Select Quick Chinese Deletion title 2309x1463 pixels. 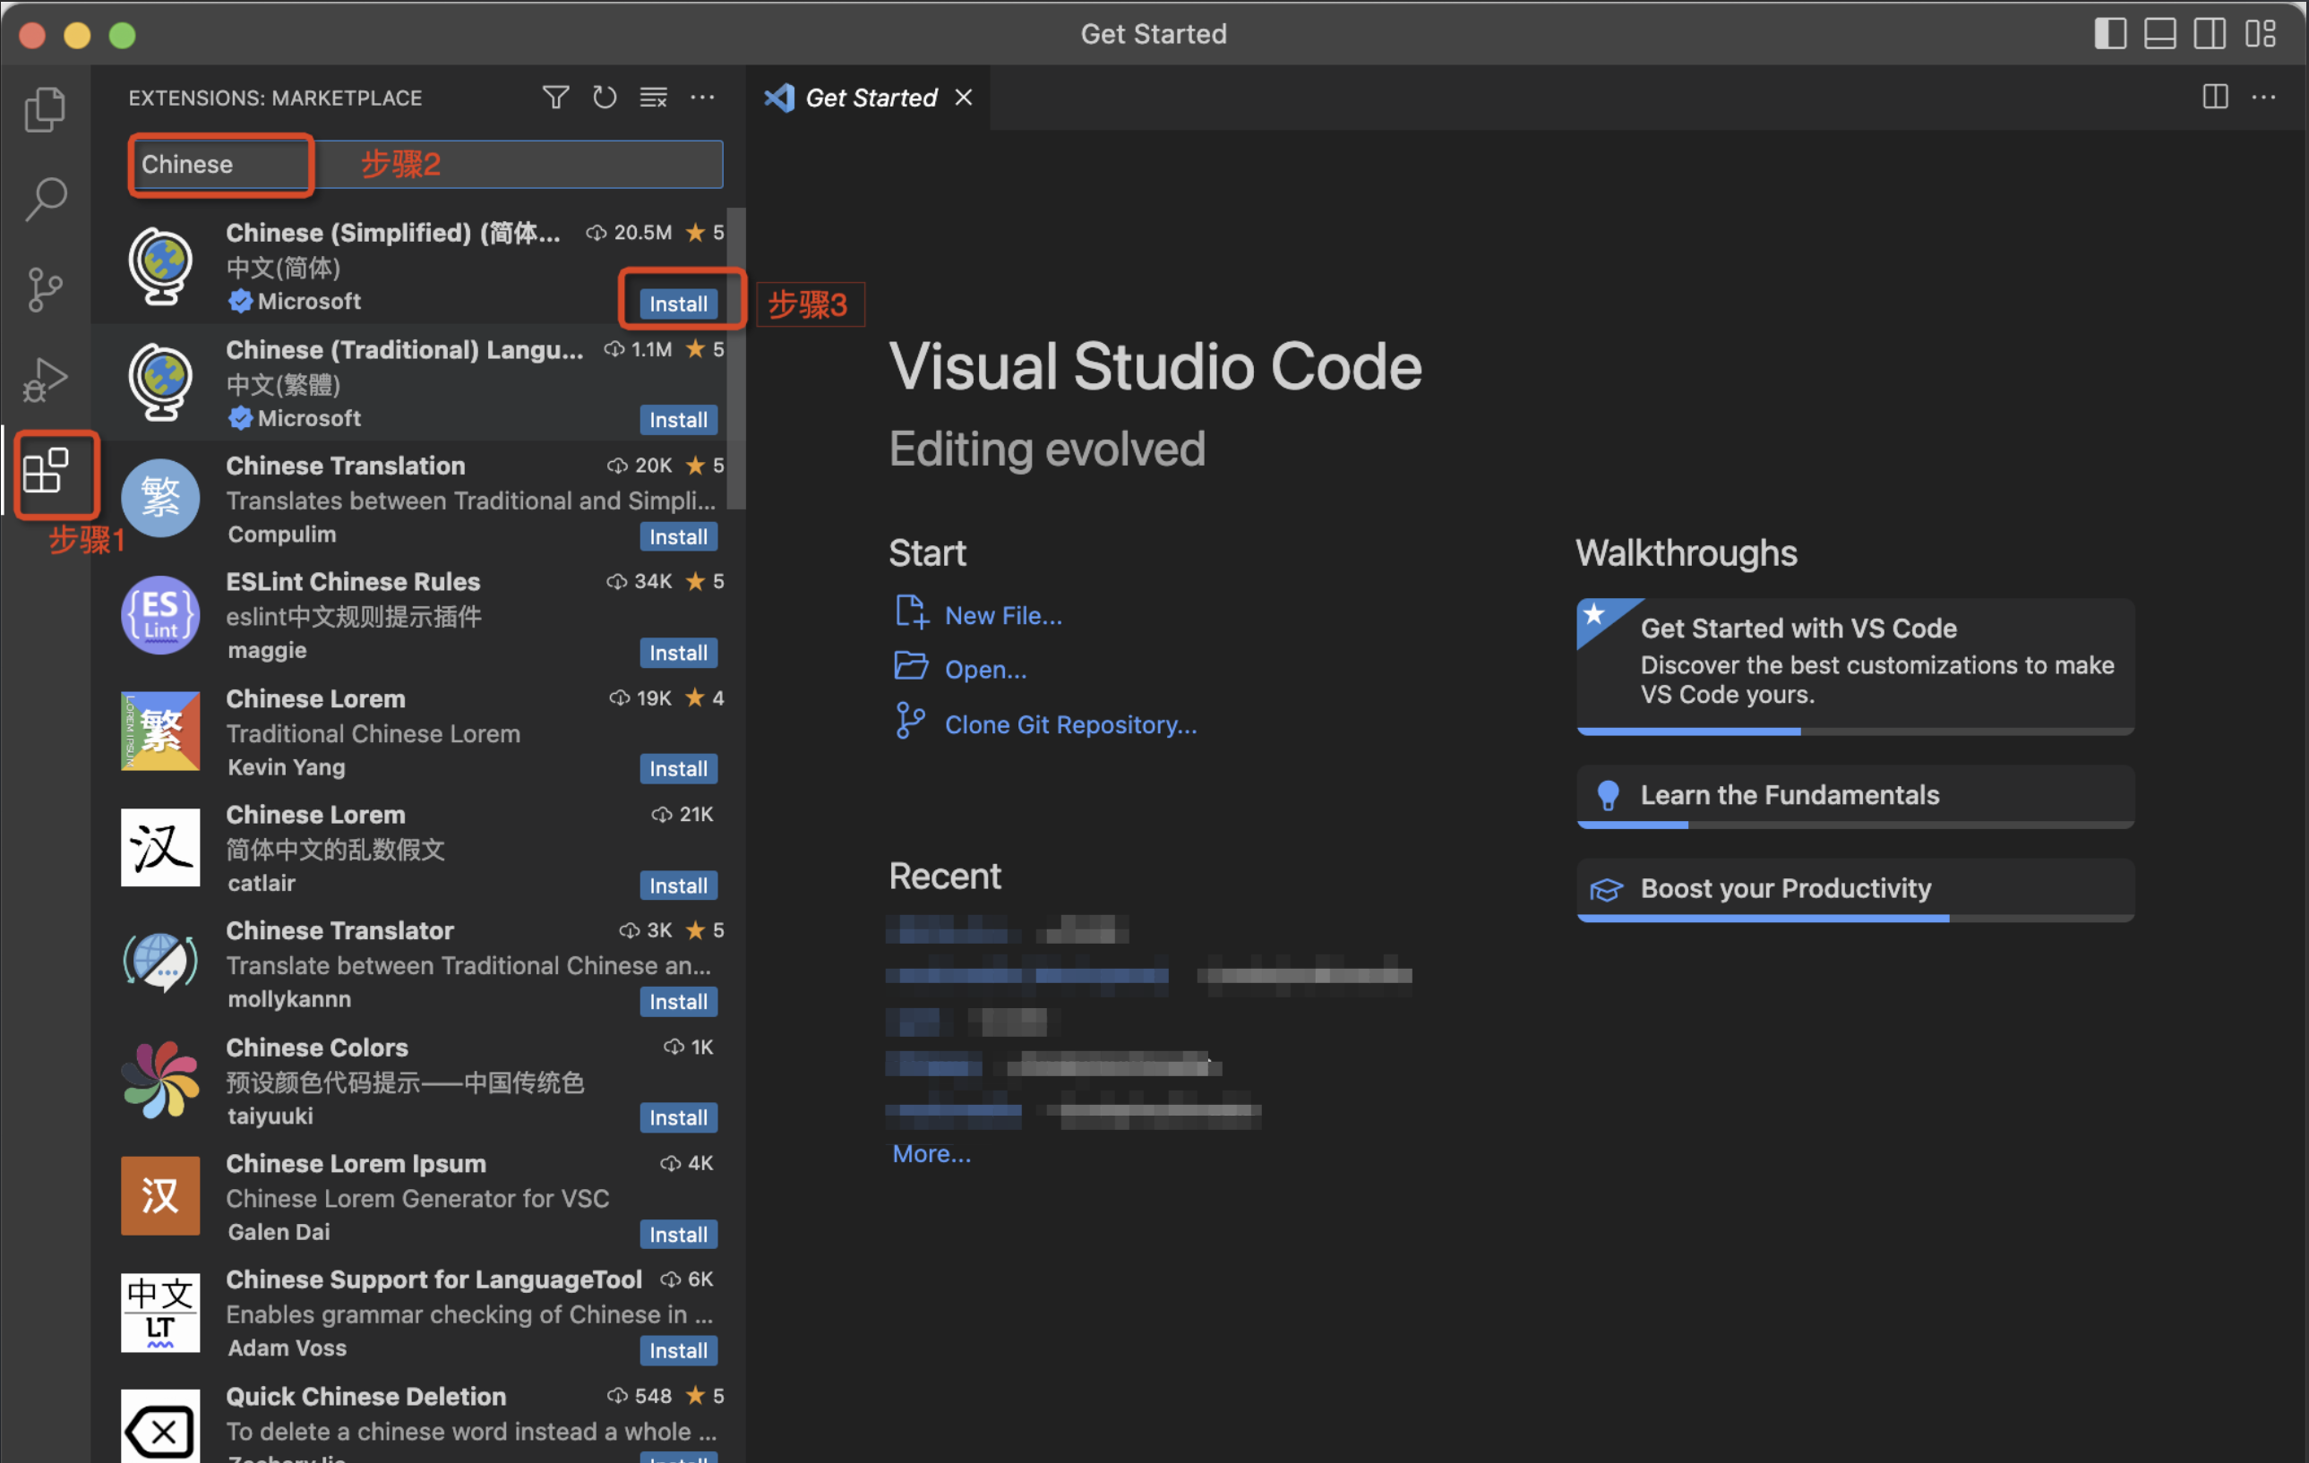point(365,1396)
